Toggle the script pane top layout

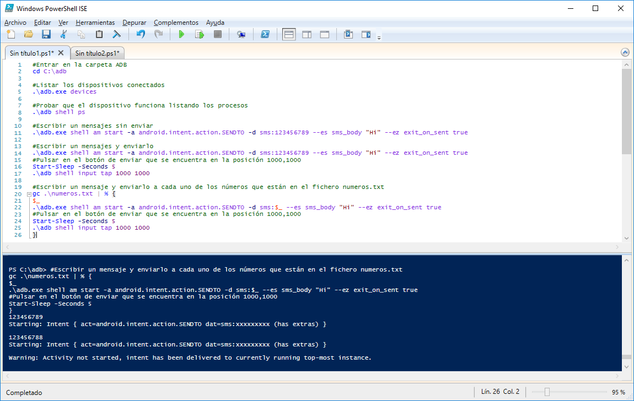click(289, 34)
